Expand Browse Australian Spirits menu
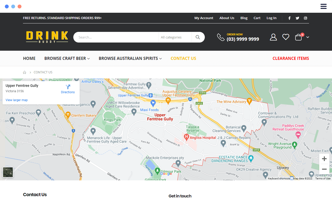This screenshot has height=201, width=332. pyautogui.click(x=130, y=58)
